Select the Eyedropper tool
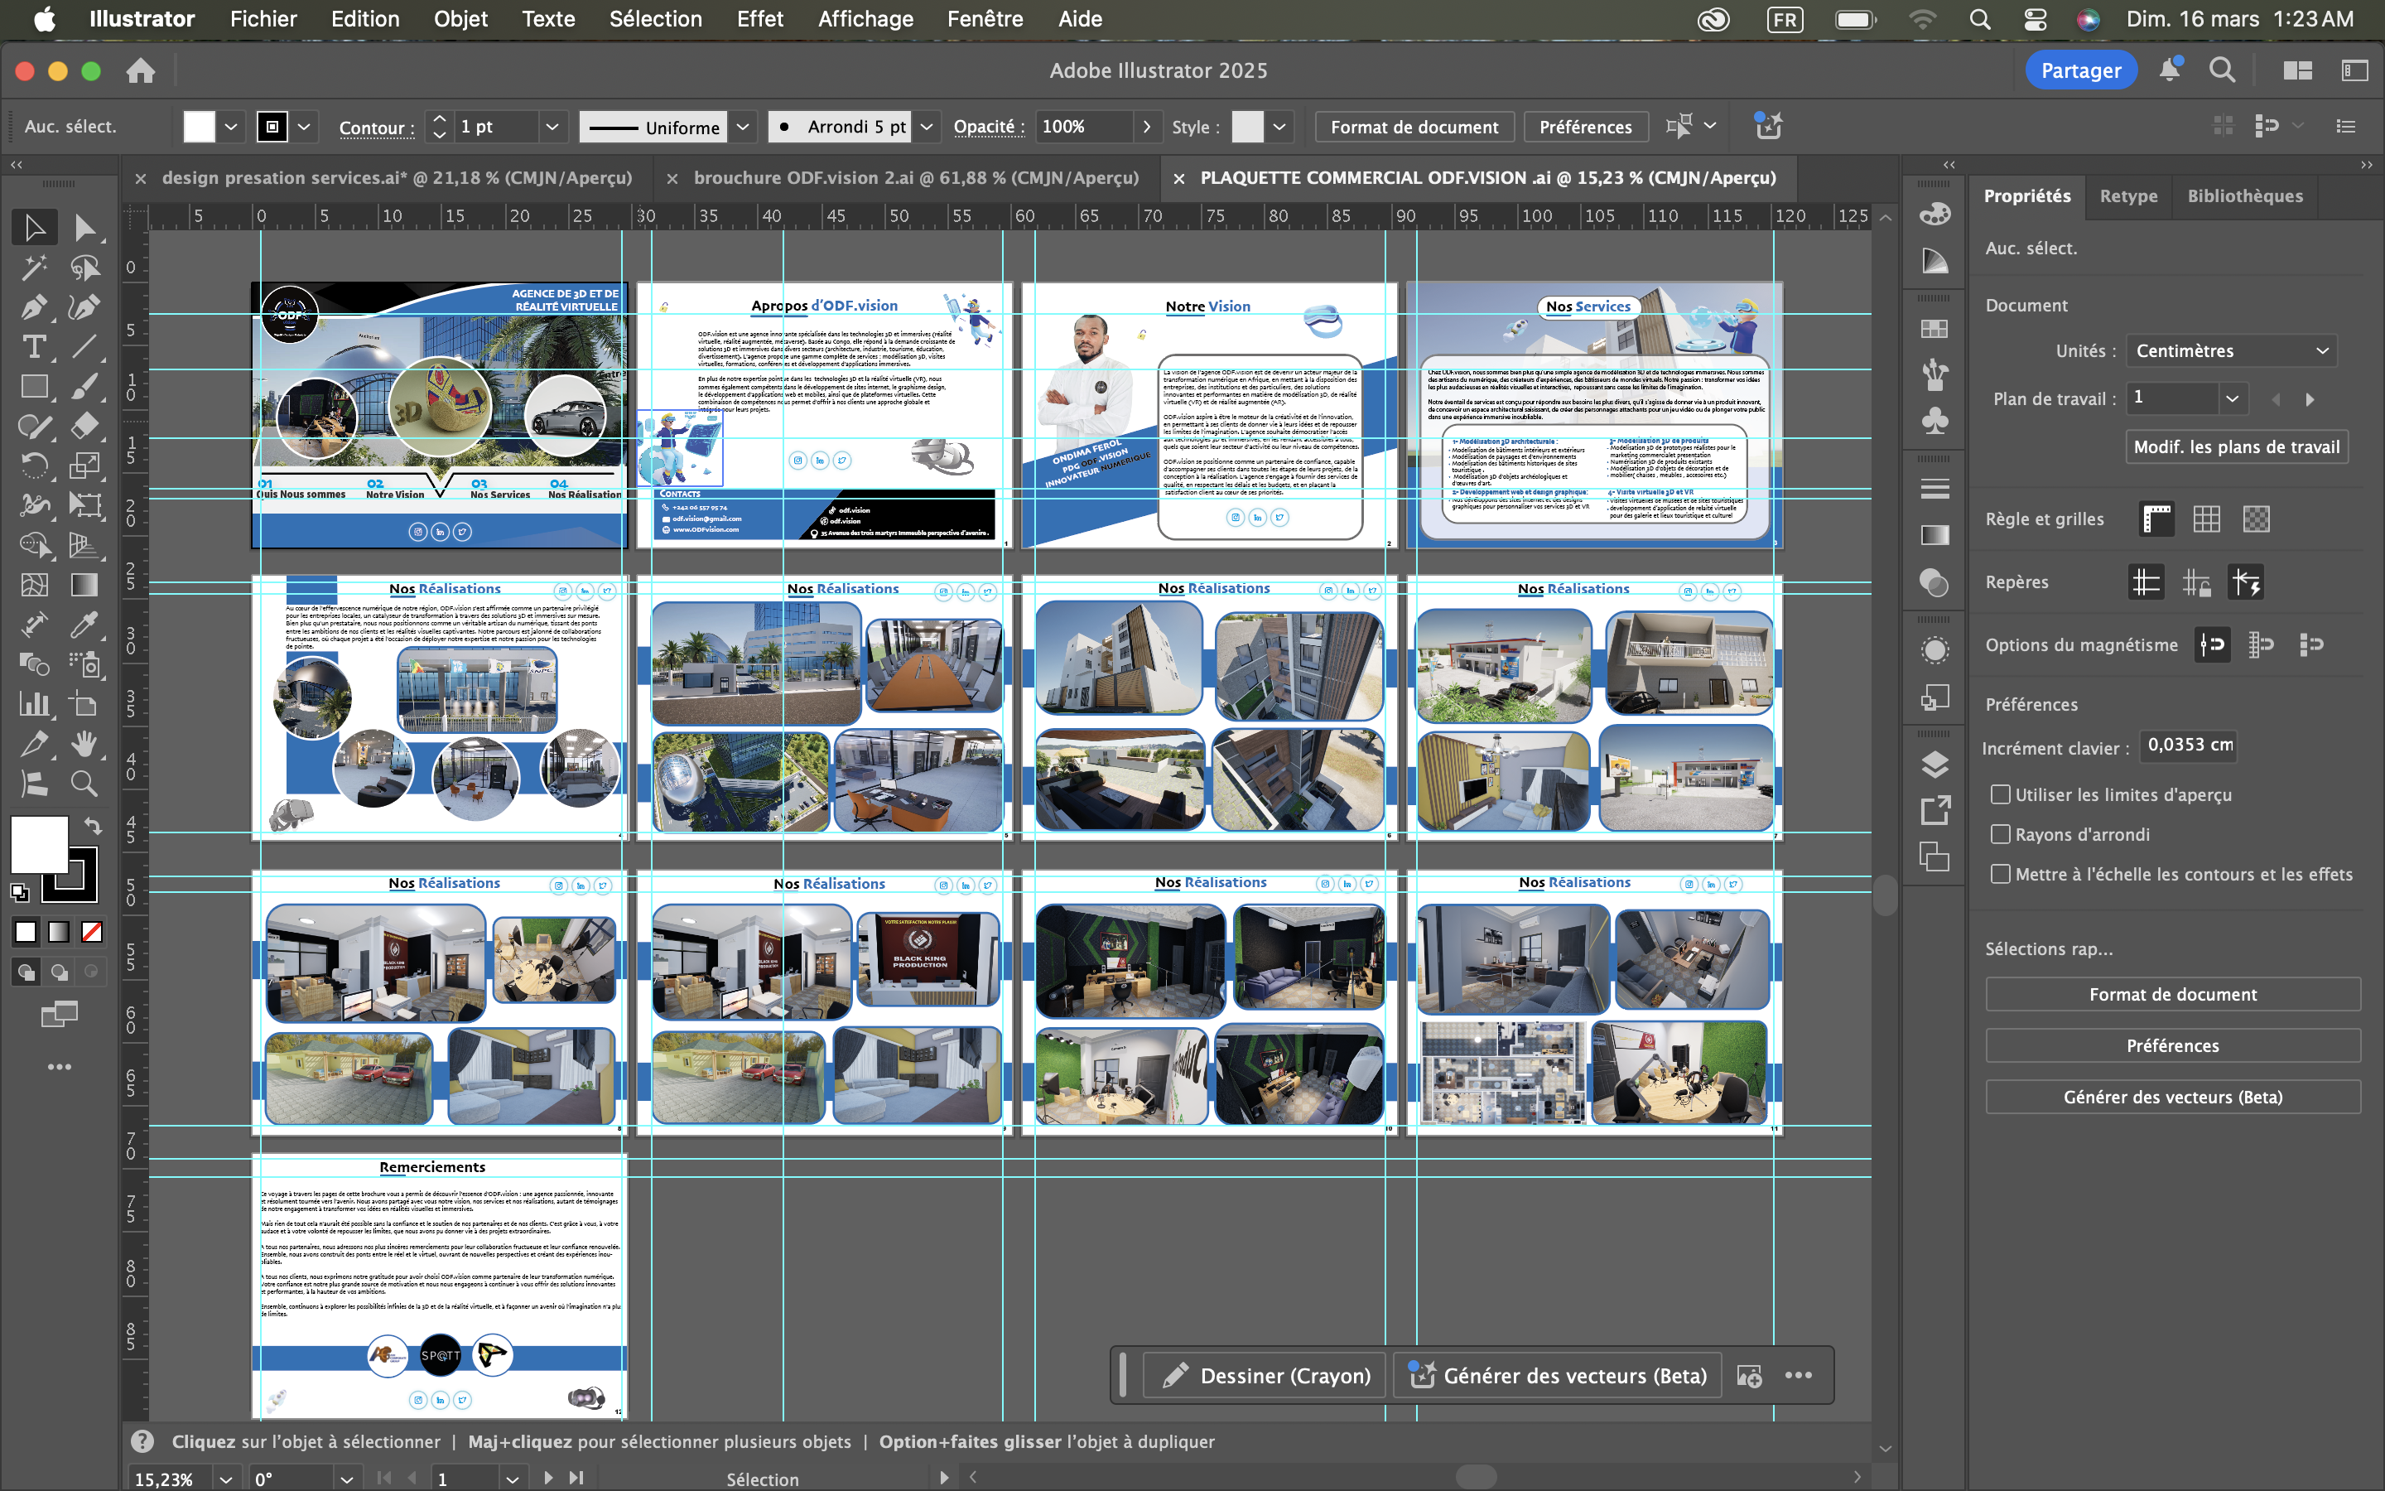2385x1491 pixels. click(84, 625)
